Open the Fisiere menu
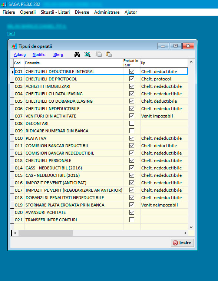This screenshot has height=281, width=218. tap(9, 12)
